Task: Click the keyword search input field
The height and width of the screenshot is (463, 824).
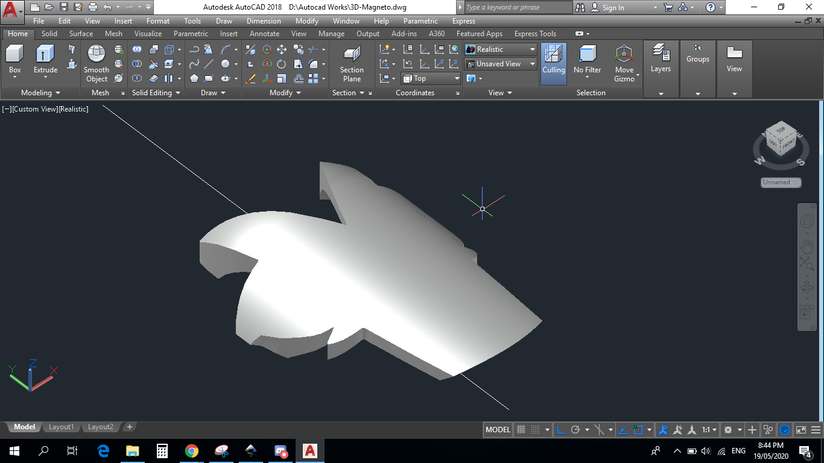Action: 518,7
